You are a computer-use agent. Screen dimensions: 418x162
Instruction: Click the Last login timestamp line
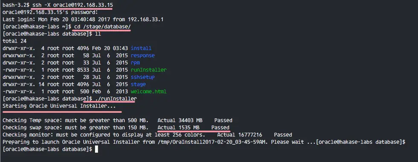[83, 20]
